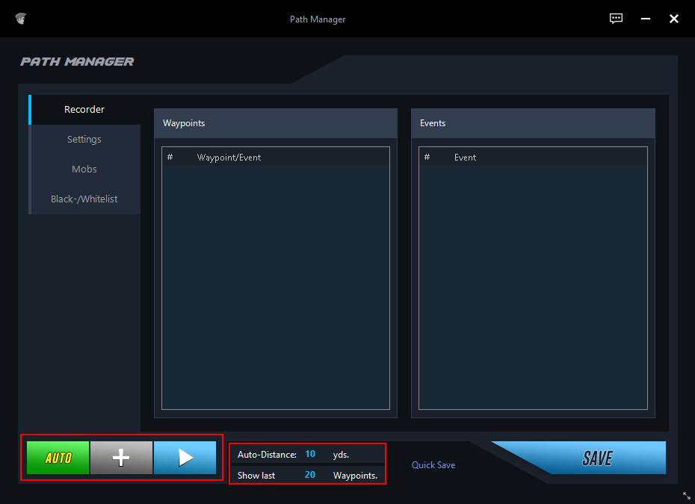Image resolution: width=695 pixels, height=504 pixels.
Task: Toggle the green AUTO recording button
Action: [58, 458]
